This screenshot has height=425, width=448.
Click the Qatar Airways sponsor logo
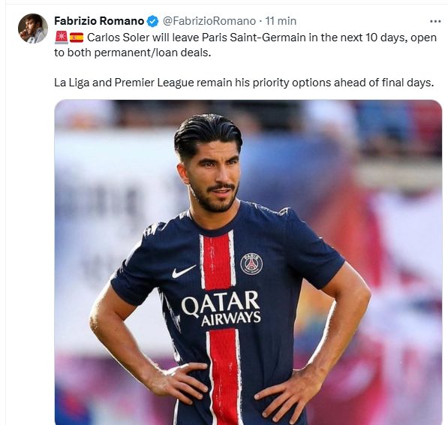pyautogui.click(x=221, y=309)
